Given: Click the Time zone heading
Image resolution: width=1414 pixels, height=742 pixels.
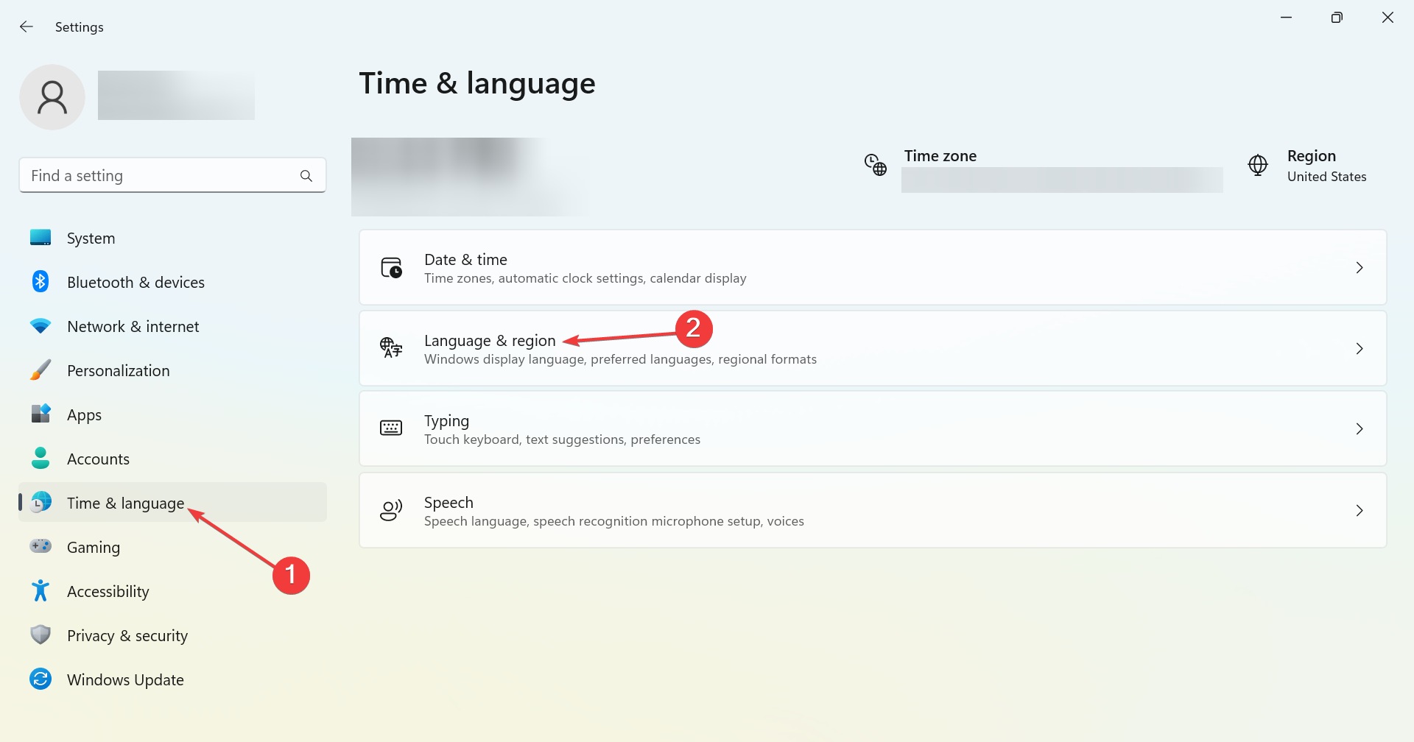Looking at the screenshot, I should click(940, 156).
